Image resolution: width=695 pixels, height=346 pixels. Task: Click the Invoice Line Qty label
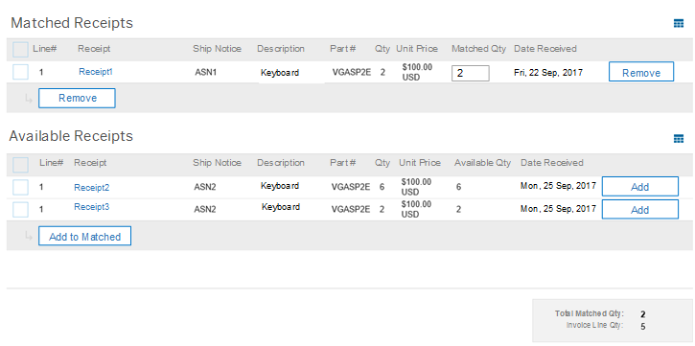click(x=595, y=326)
